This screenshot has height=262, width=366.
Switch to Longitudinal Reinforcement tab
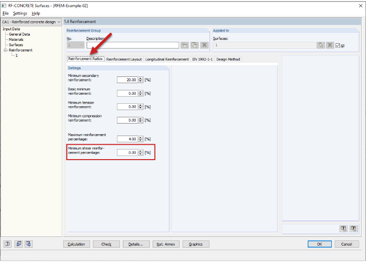point(167,59)
